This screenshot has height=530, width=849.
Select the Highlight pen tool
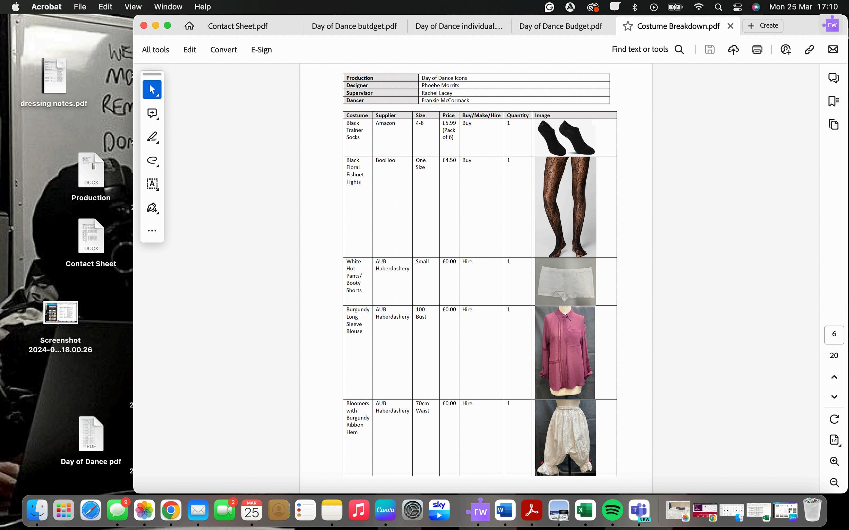[152, 137]
